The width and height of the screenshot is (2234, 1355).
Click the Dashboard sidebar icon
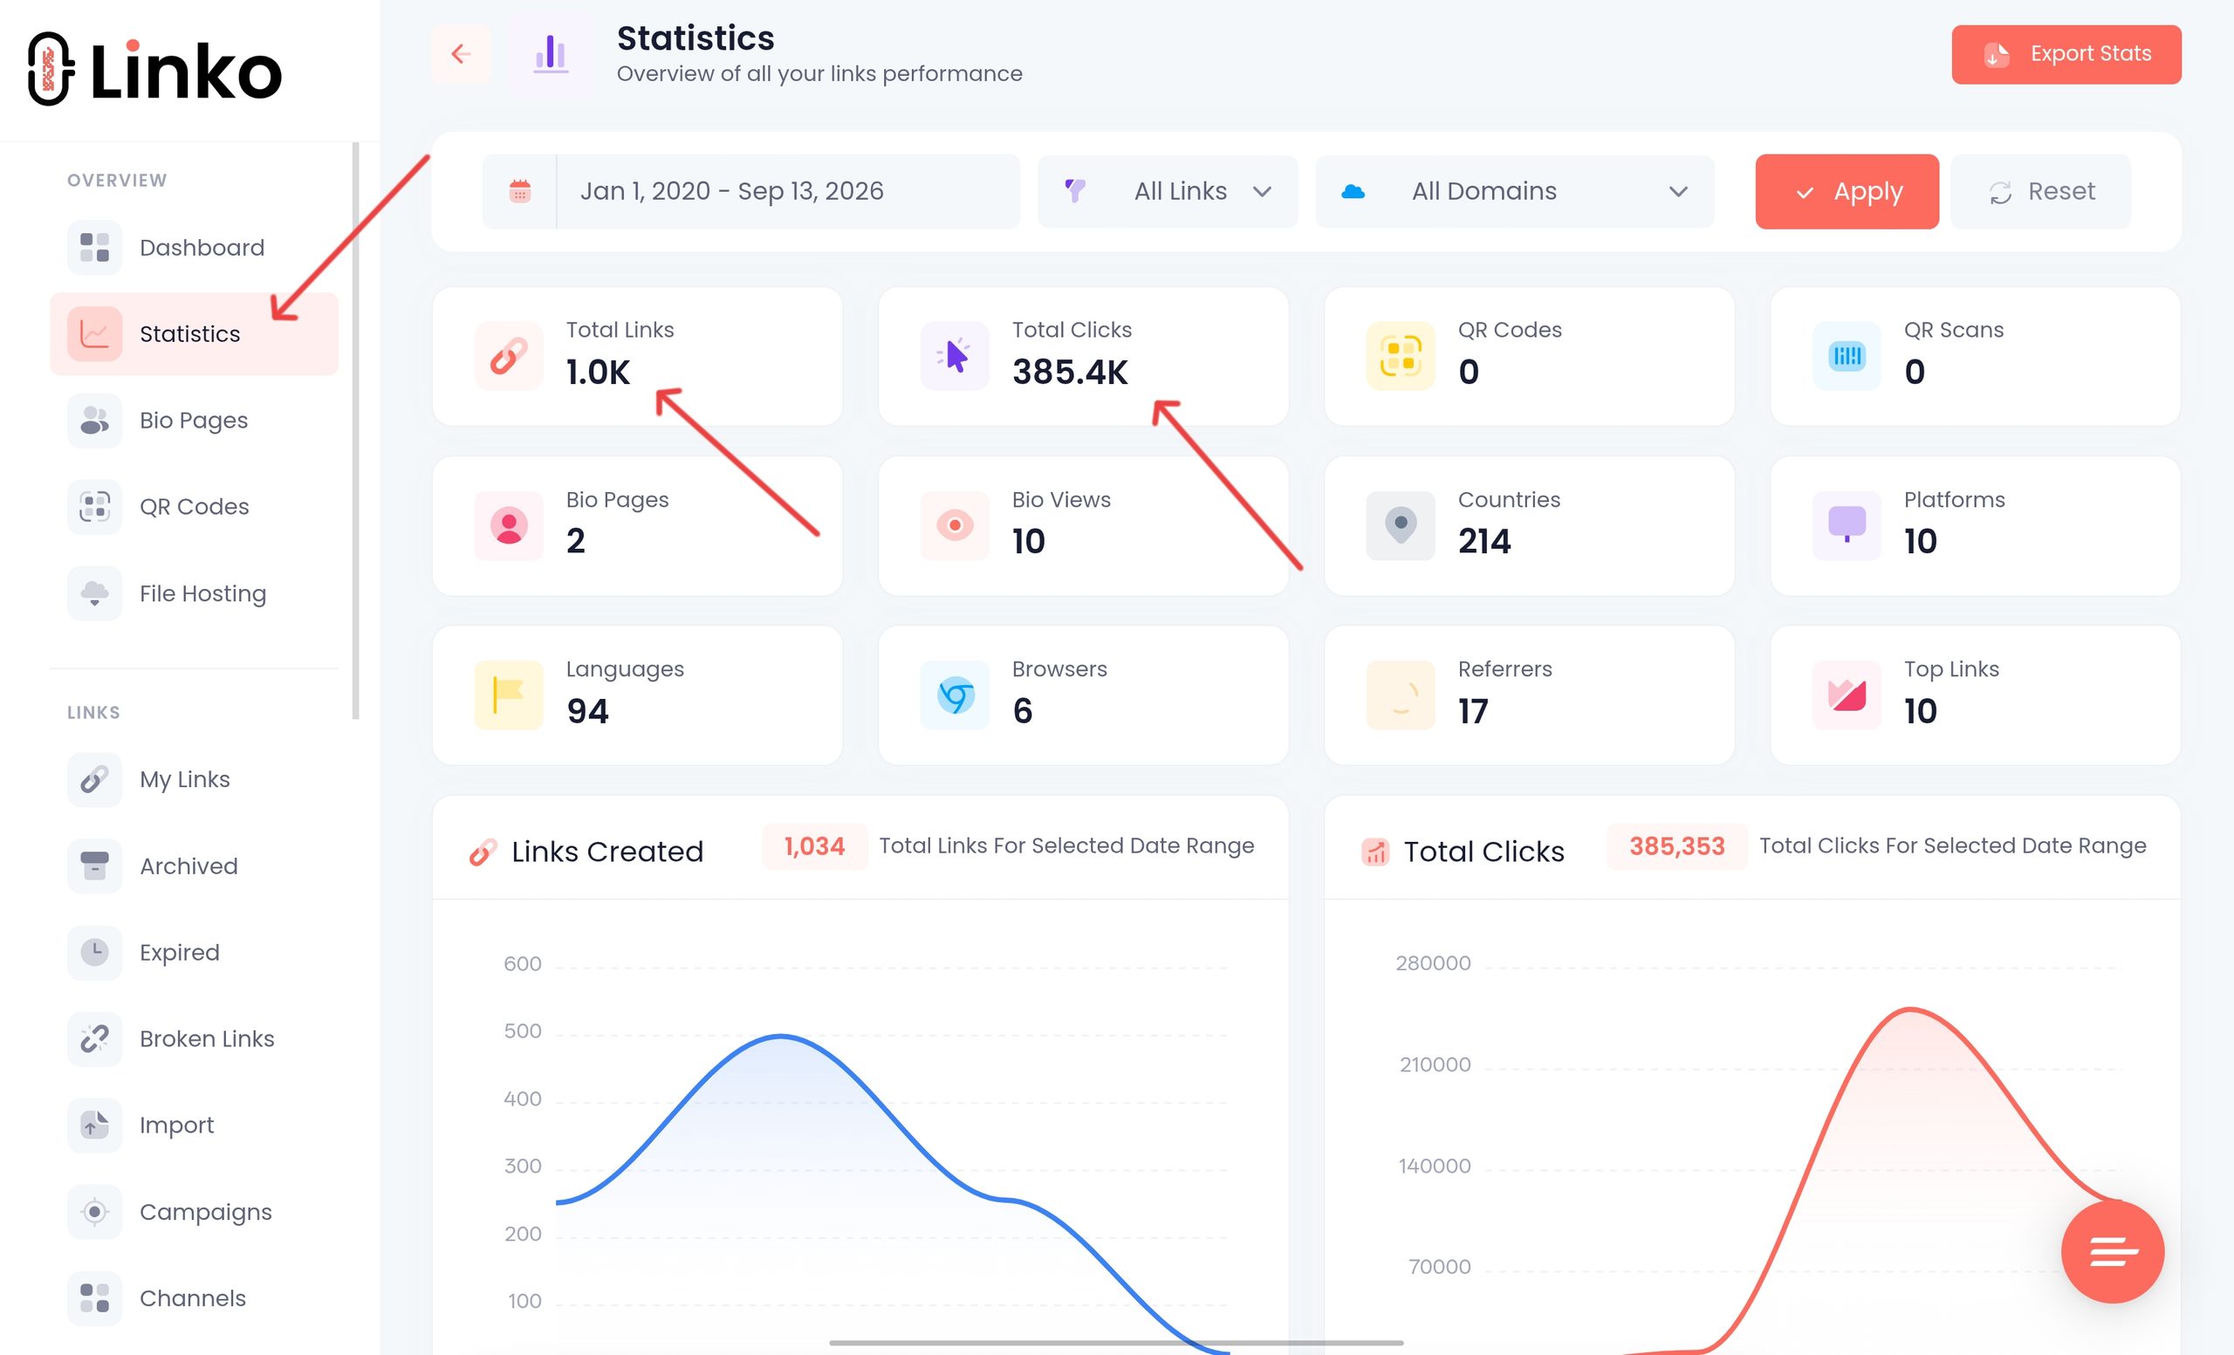94,248
